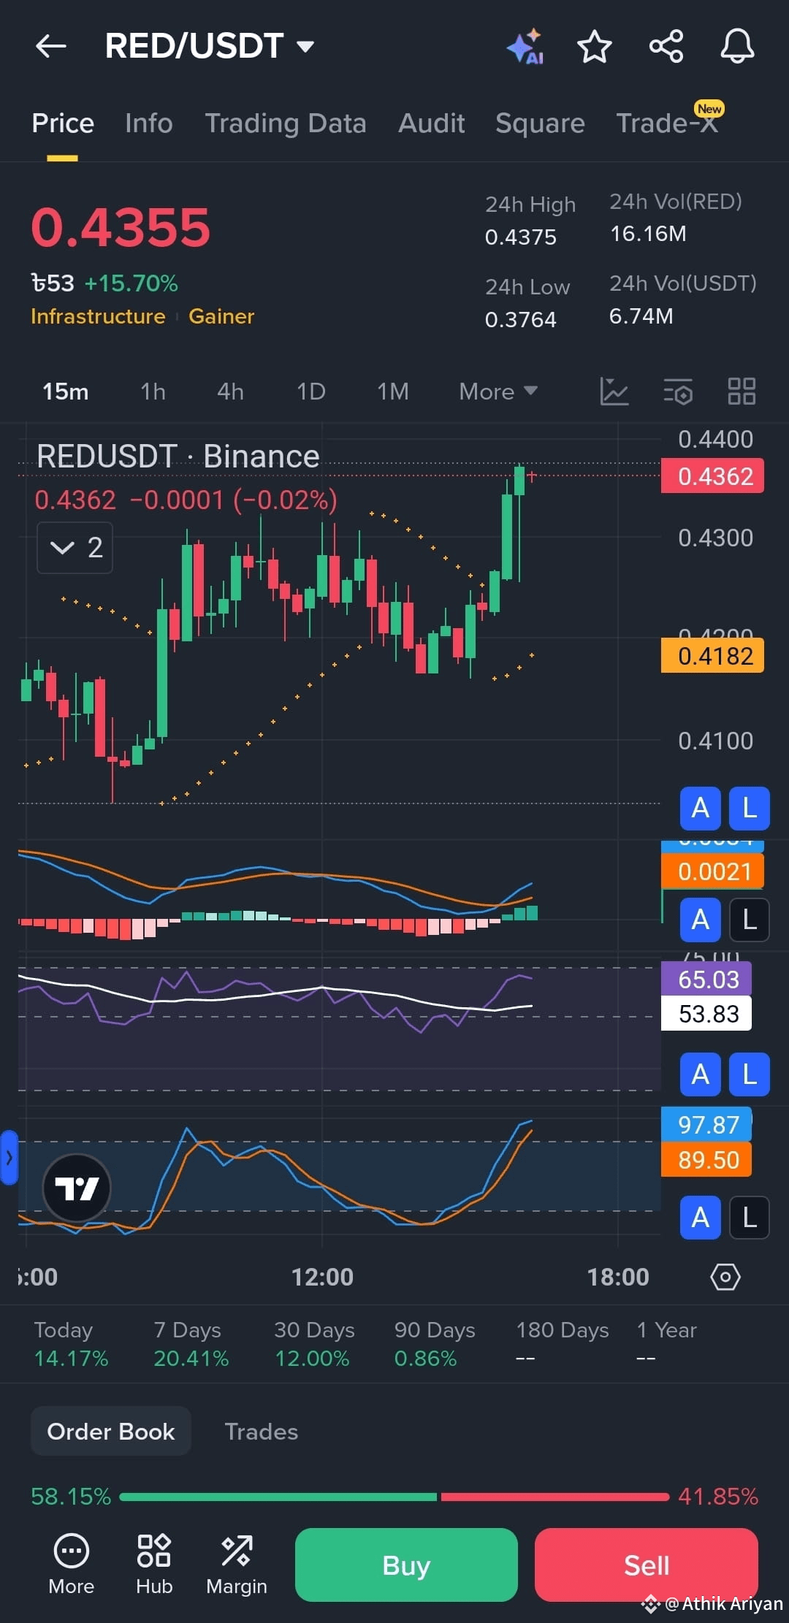Toggle log scale L on MACD pane
Image resolution: width=789 pixels, height=1623 pixels.
(x=750, y=920)
